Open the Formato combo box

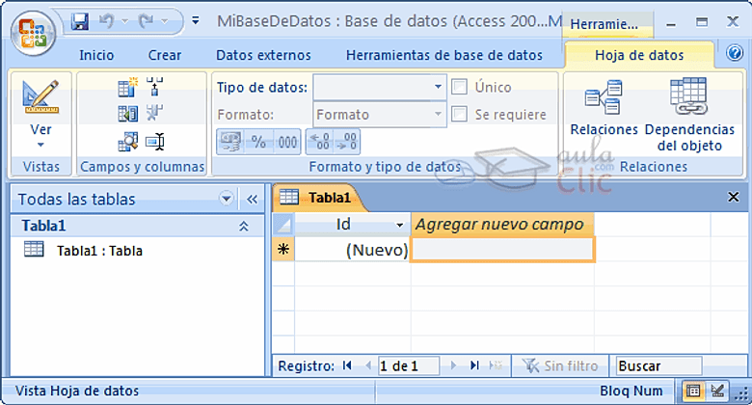coord(379,115)
